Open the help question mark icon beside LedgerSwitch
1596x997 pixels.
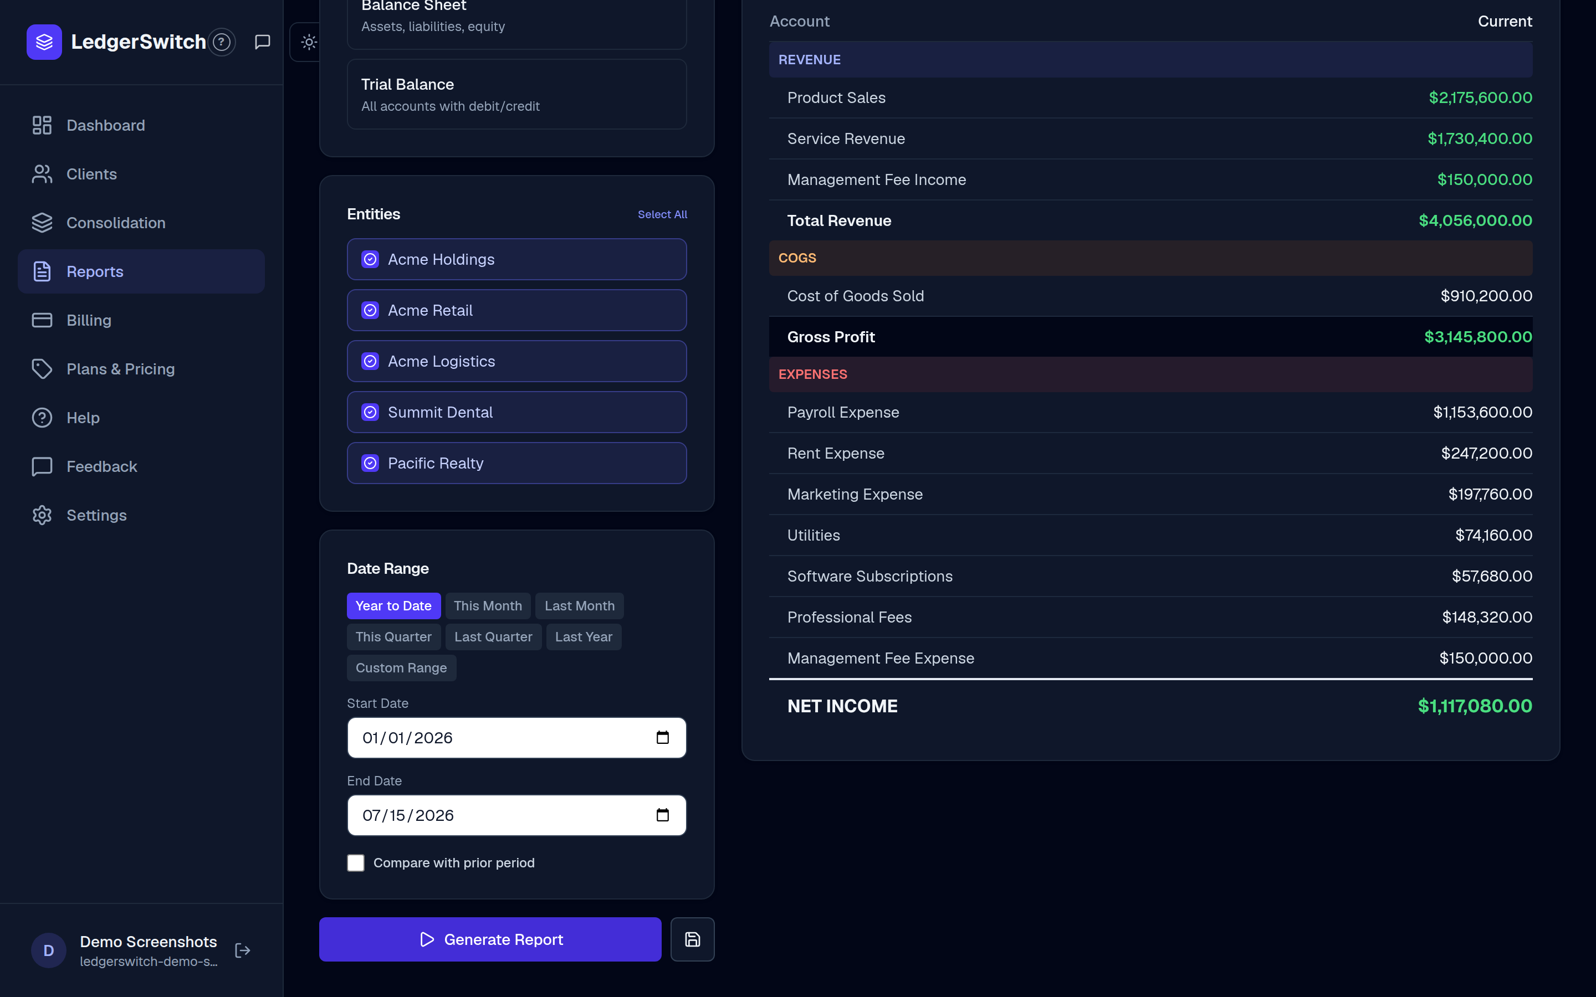[x=222, y=42]
